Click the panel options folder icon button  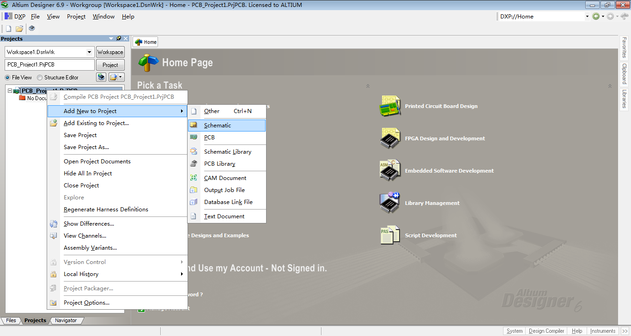coord(113,77)
